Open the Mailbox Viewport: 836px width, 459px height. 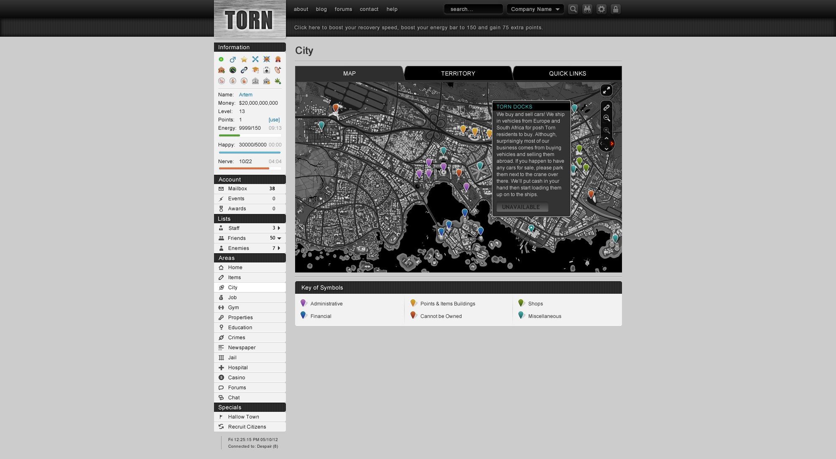click(250, 189)
